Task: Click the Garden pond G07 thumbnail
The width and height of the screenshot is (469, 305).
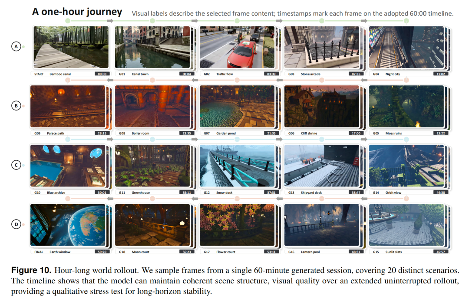Action: pos(237,107)
